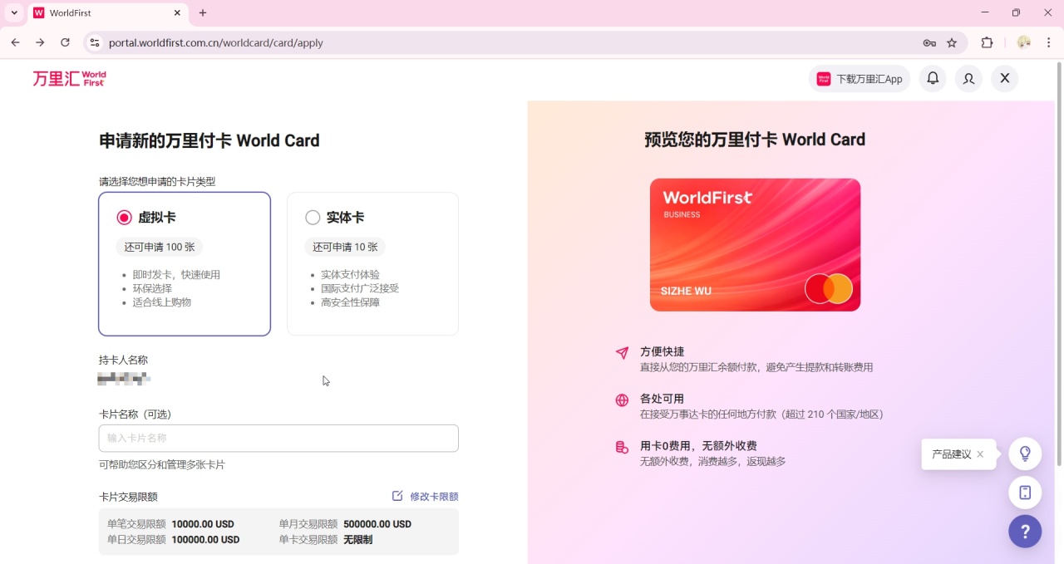Click 单月交易限额 500000.00 USD value
Viewport: 1064px width, 564px height.
tap(377, 524)
